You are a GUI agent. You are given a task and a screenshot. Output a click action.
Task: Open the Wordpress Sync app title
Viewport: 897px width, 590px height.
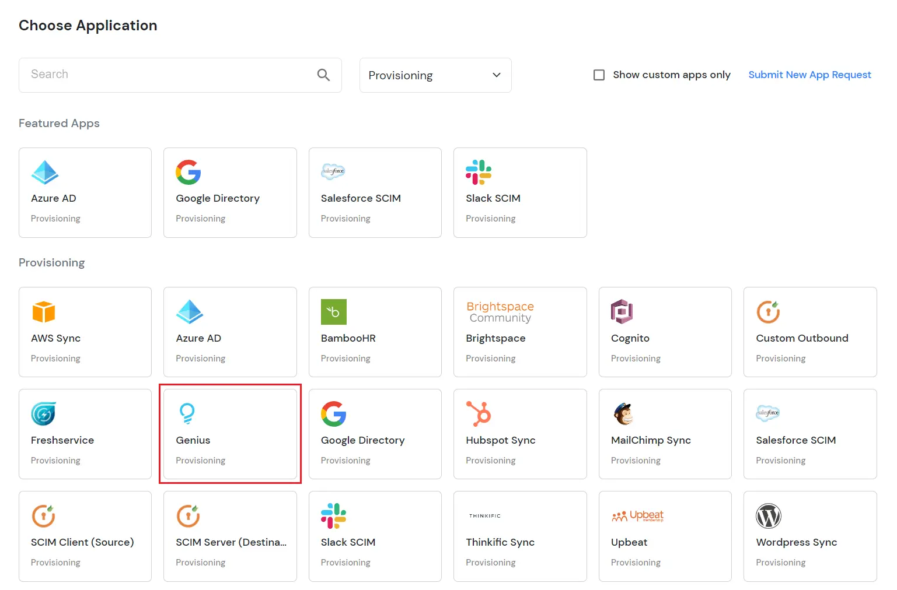pyautogui.click(x=797, y=542)
